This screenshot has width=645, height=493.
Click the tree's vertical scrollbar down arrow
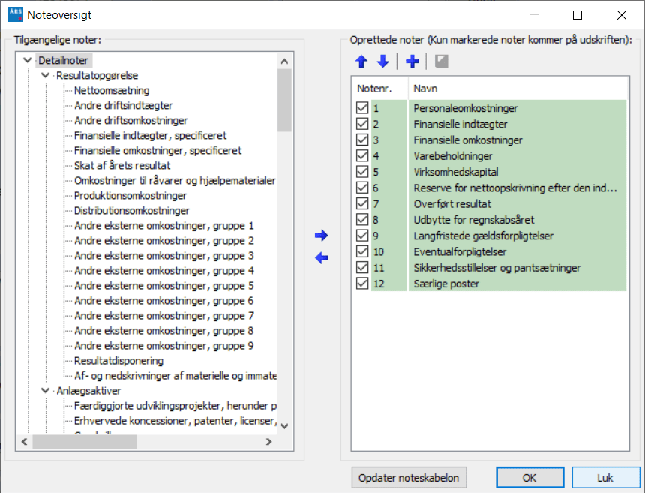click(x=284, y=425)
